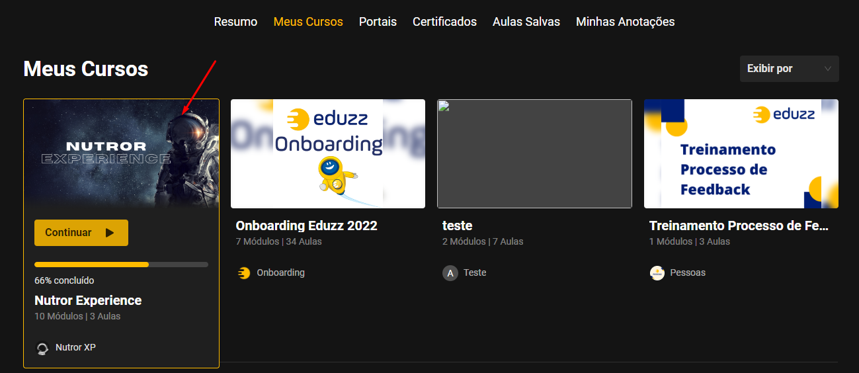Click the Teste producer letter A avatar
Screen dimensions: 859x373
450,272
